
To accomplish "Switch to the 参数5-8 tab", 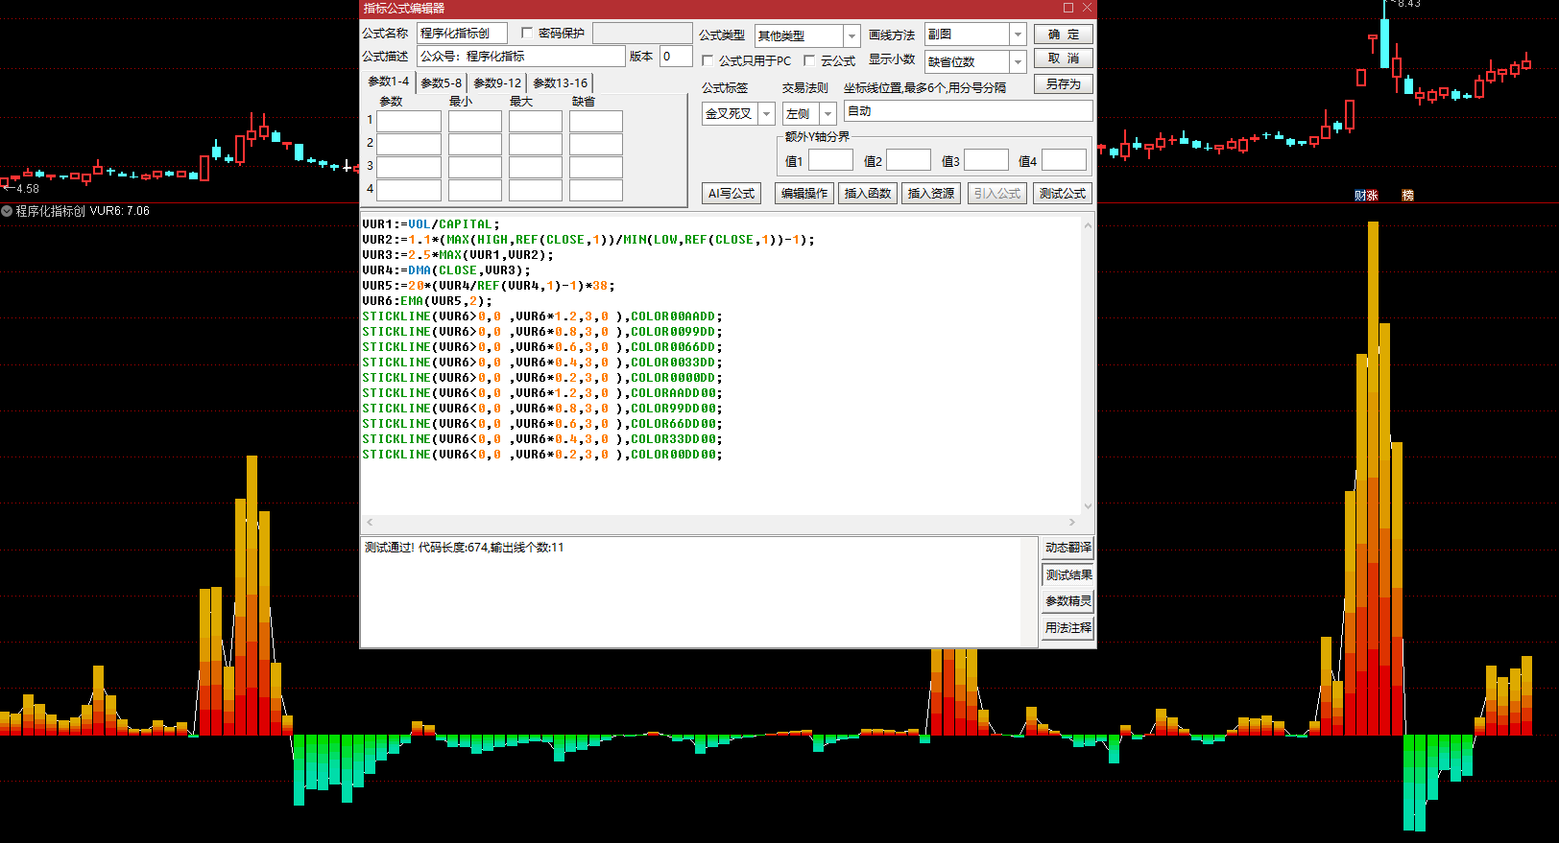I will 441,83.
